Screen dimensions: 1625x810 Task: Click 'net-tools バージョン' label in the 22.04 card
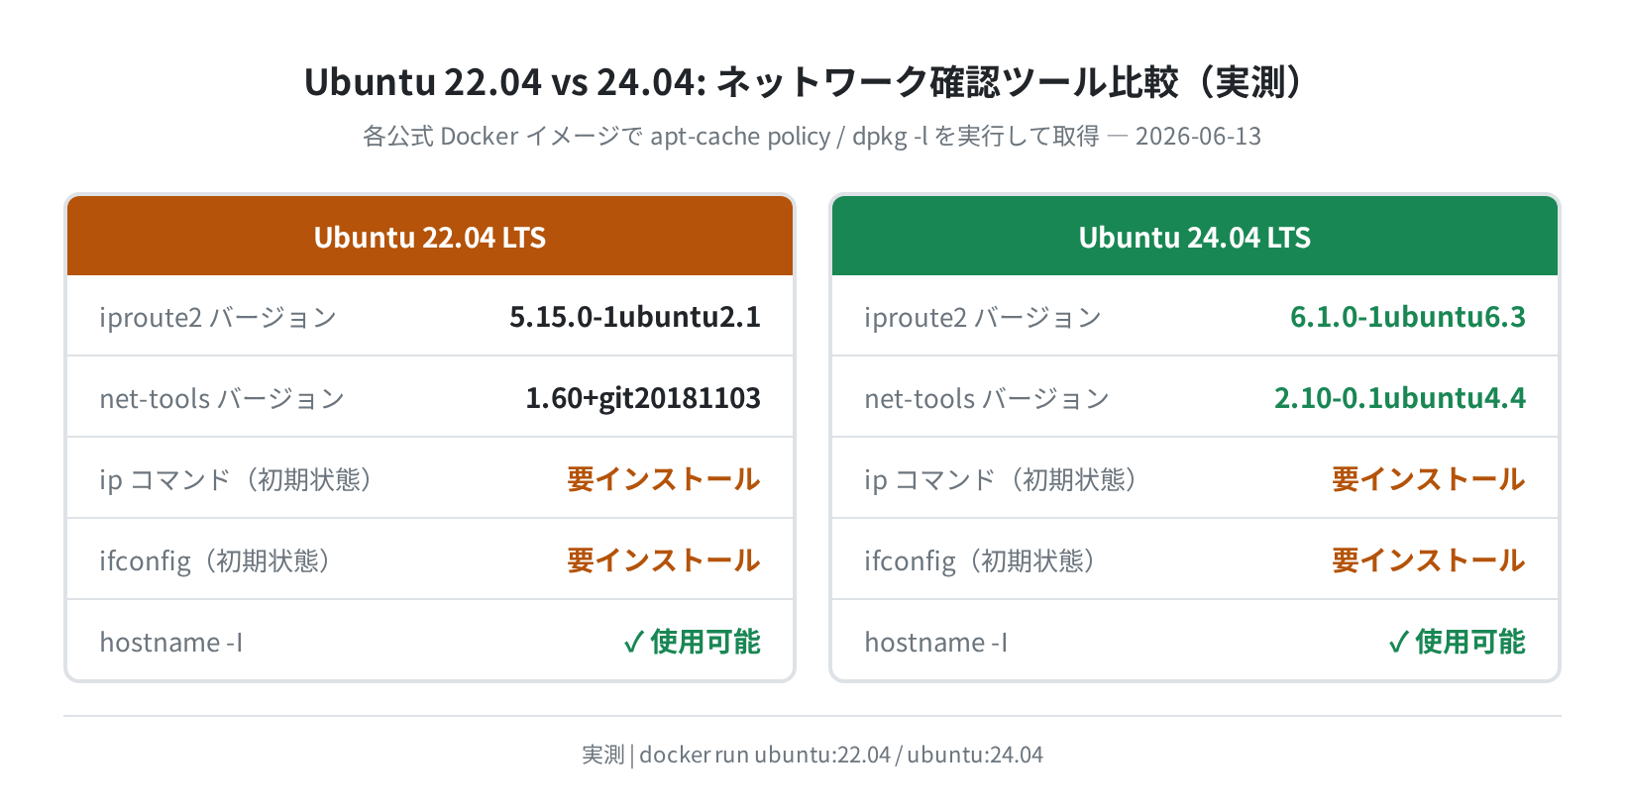click(222, 399)
